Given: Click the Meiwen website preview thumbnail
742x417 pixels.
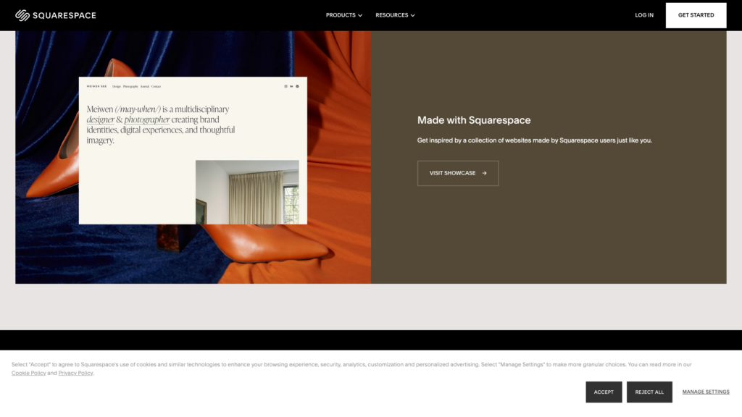Looking at the screenshot, I should pyautogui.click(x=193, y=151).
